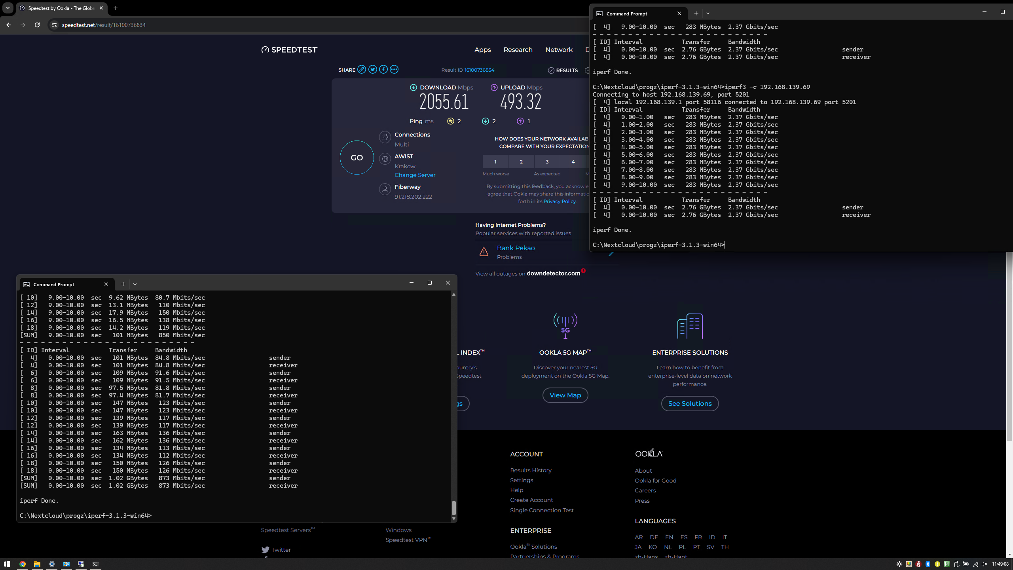Open the RESULTS page link

563,70
